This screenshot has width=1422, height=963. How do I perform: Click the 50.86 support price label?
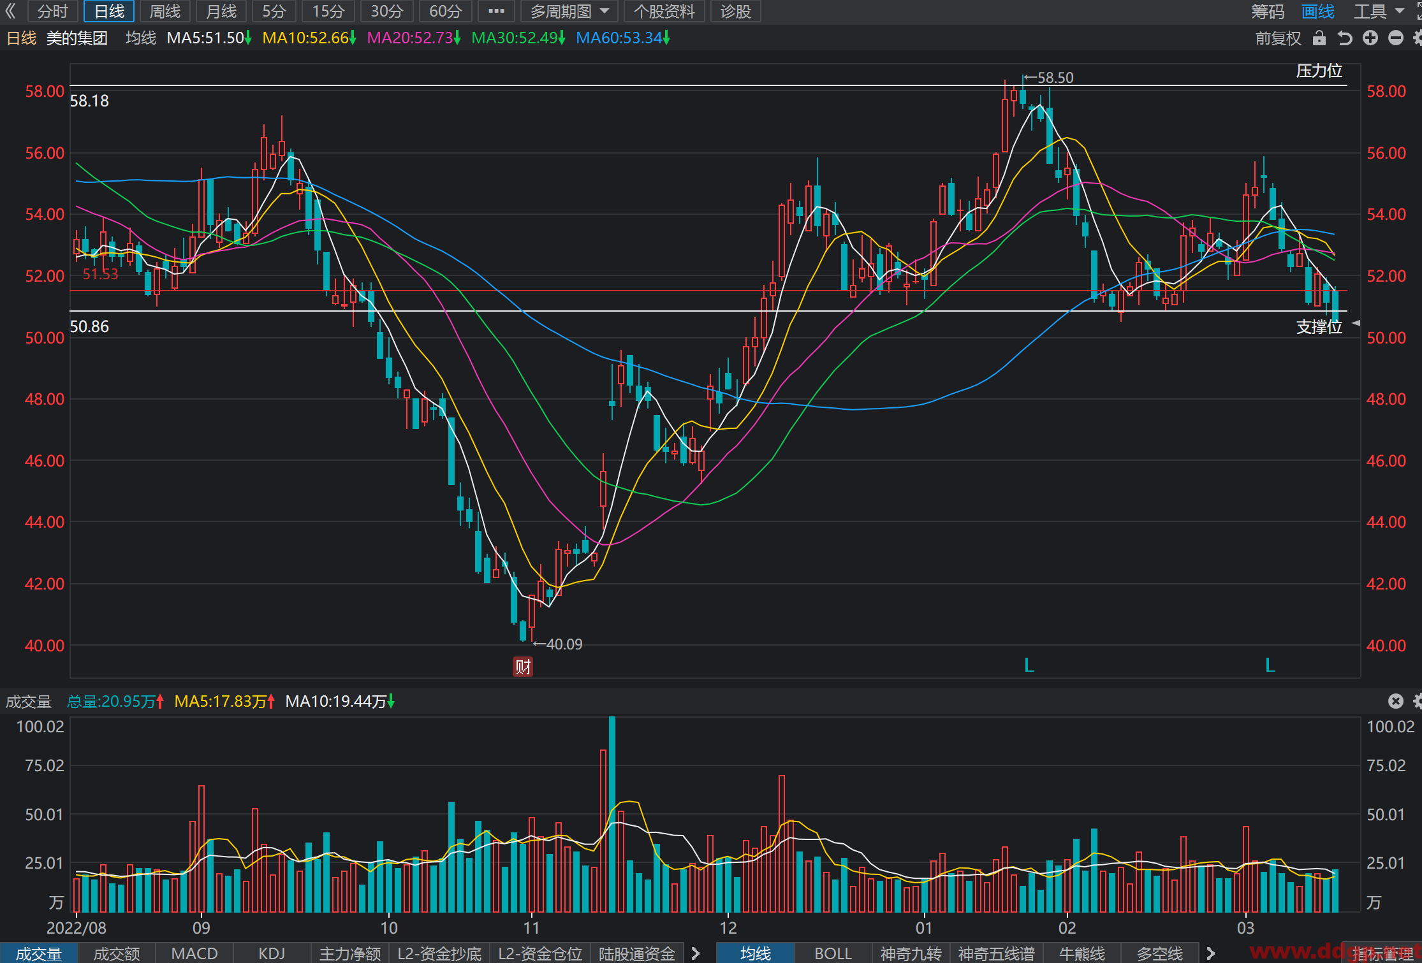[x=89, y=326]
